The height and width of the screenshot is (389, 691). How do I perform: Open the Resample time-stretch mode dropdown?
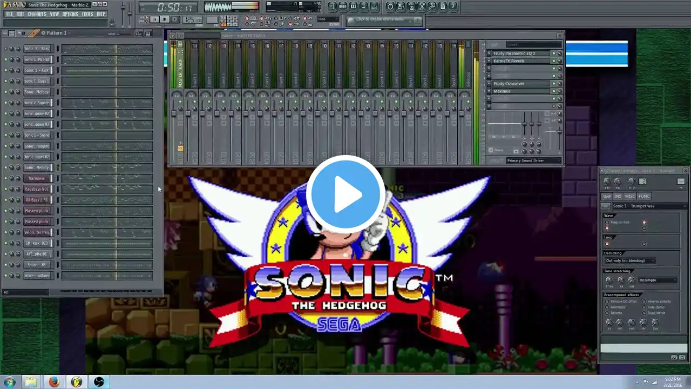(658, 280)
